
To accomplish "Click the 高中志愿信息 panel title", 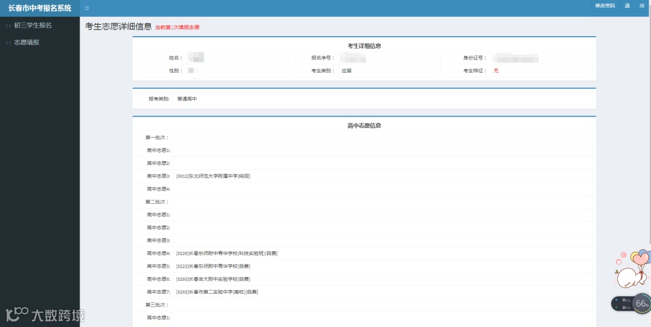I will coord(364,126).
